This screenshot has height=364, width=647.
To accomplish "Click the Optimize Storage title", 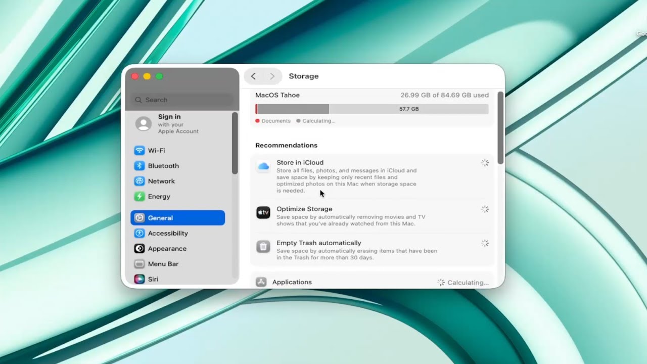I will click(x=304, y=209).
